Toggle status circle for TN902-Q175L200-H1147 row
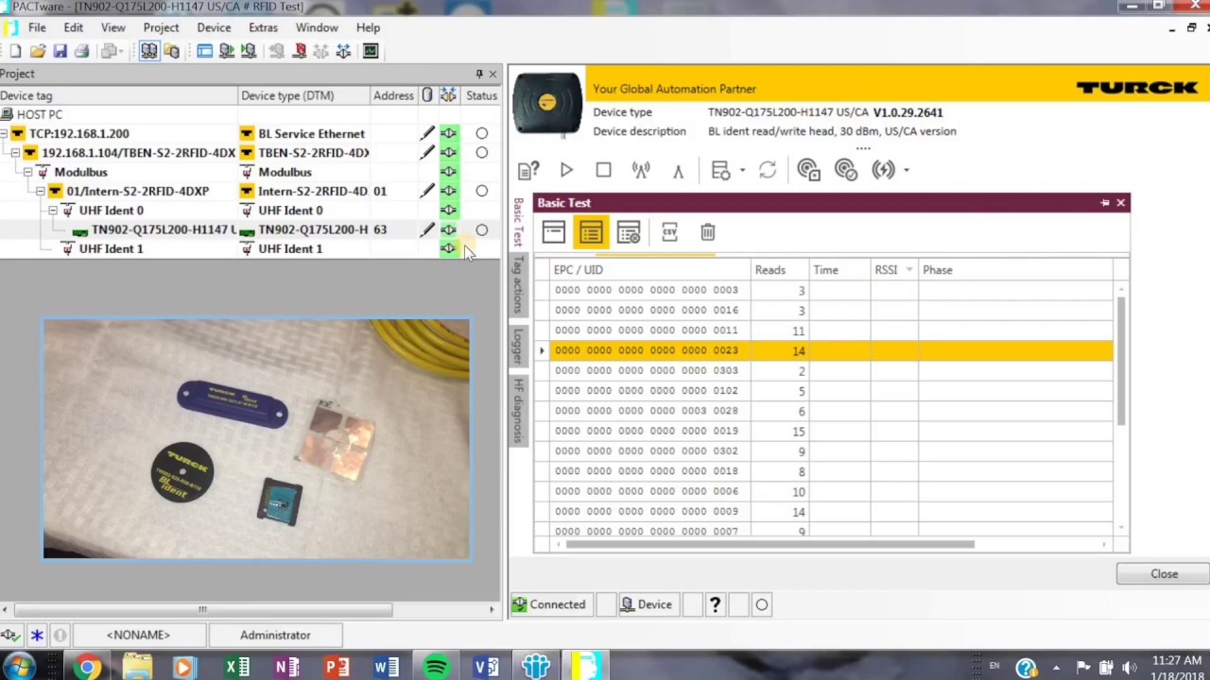 pos(481,229)
